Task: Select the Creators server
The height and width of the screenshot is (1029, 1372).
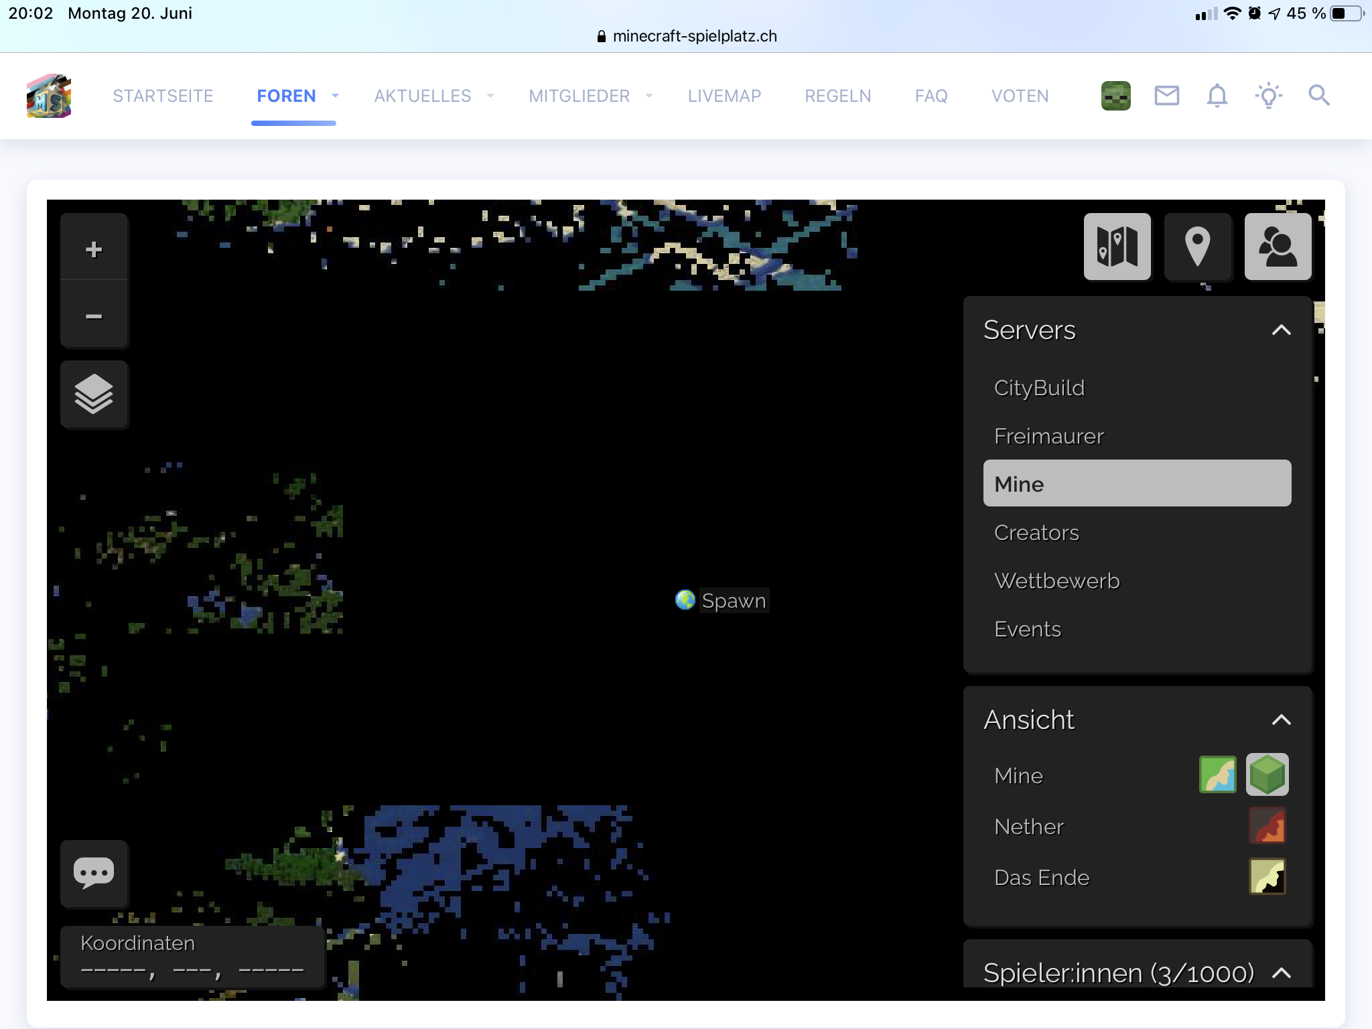Action: coord(1036,533)
